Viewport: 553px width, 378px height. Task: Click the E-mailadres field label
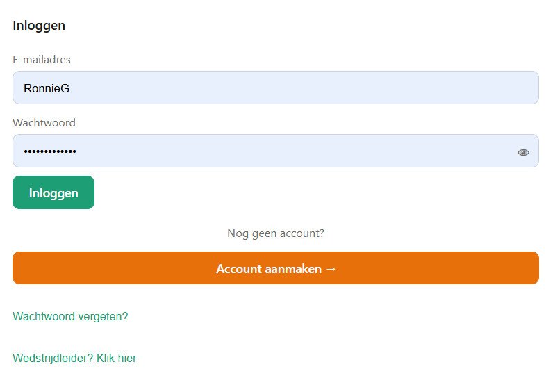tap(42, 60)
